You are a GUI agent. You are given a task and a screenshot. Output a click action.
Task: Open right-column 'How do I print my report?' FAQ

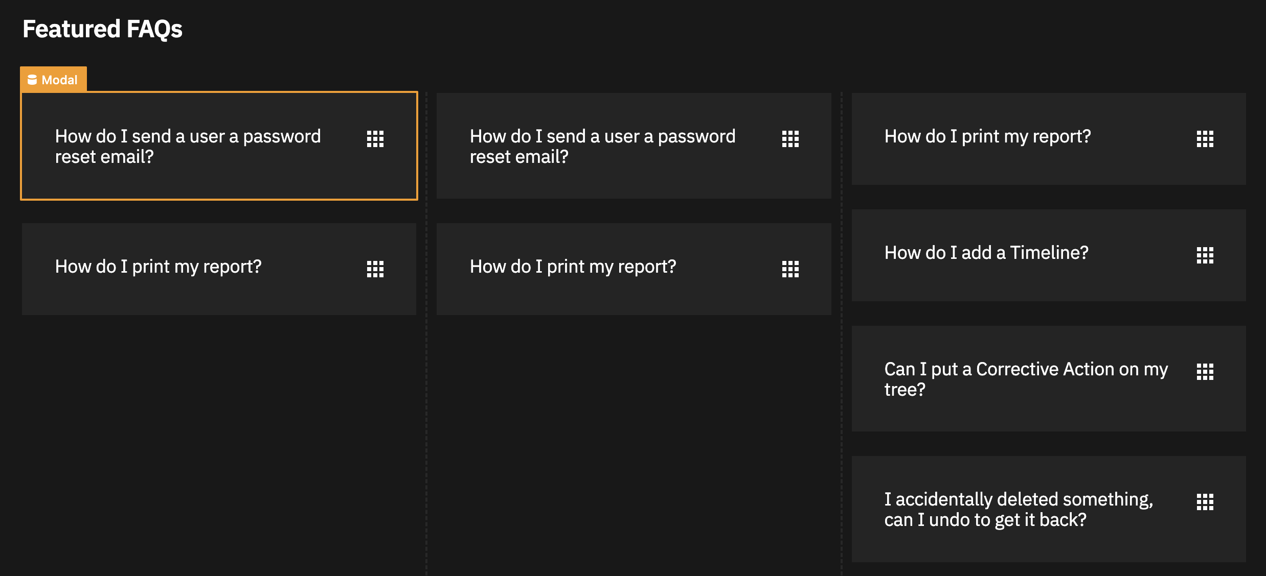point(987,136)
